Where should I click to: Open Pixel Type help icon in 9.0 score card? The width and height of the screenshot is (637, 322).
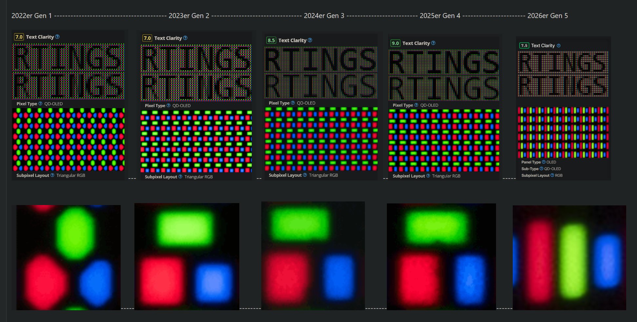[x=416, y=105]
